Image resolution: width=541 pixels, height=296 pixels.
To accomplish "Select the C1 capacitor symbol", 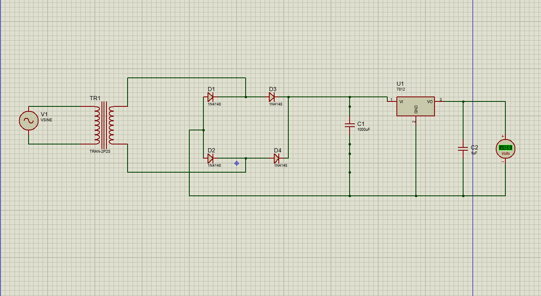I will (350, 125).
